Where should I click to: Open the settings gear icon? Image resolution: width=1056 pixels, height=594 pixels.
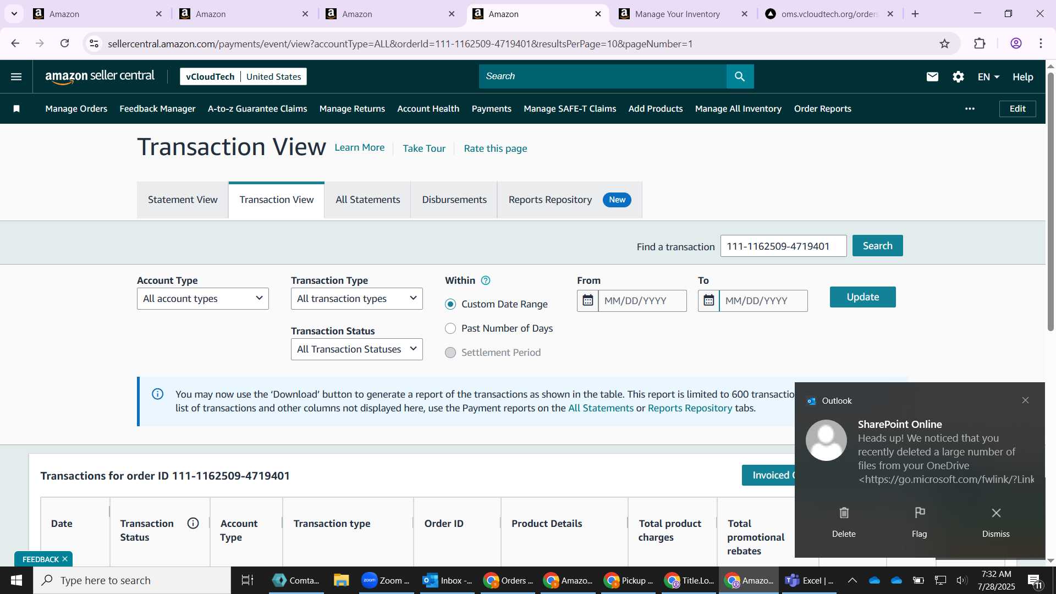point(958,77)
